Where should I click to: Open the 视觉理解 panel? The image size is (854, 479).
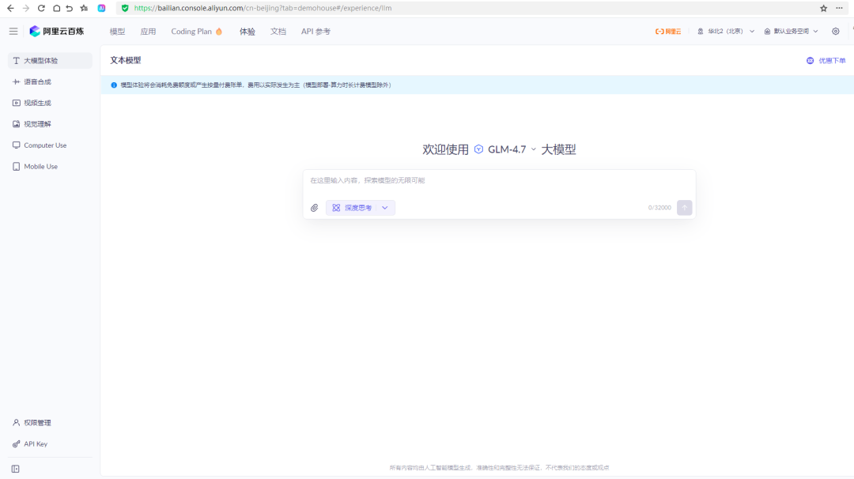(38, 123)
